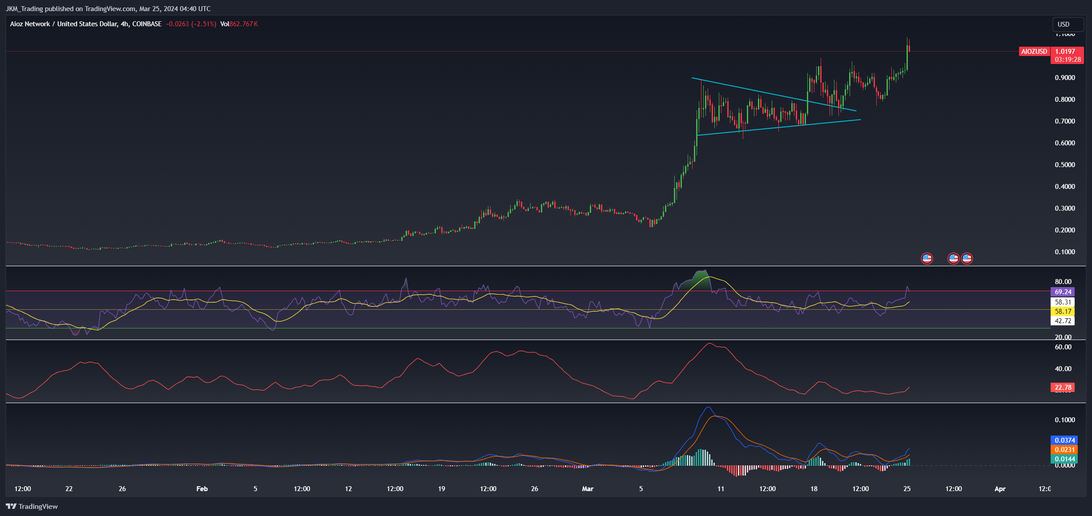Click the 0.3000 price axis label
Screen dimensions: 1092x516
[x=1065, y=208]
